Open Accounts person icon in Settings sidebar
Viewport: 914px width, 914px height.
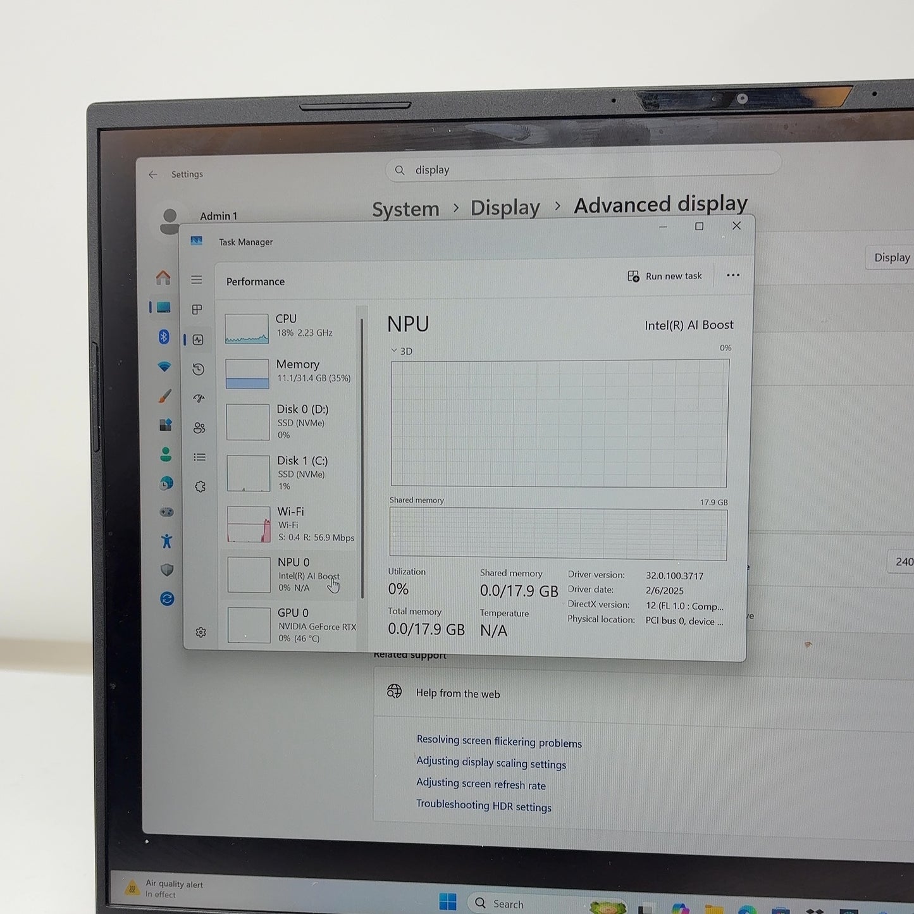pyautogui.click(x=166, y=455)
